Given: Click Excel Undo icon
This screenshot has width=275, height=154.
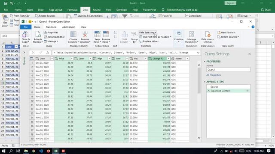Looking at the screenshot, I should pyautogui.click(x=12, y=3).
